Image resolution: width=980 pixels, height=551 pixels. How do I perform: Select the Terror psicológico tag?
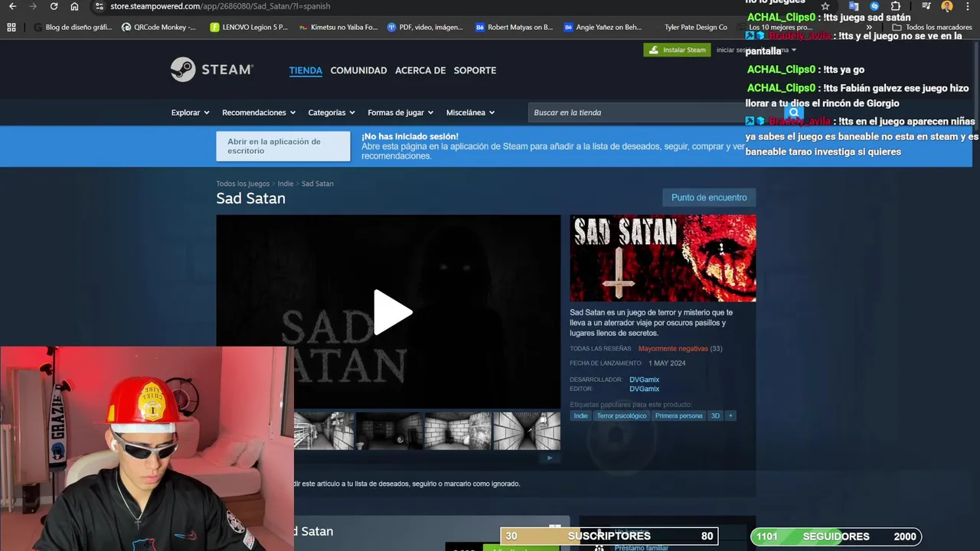pos(622,416)
